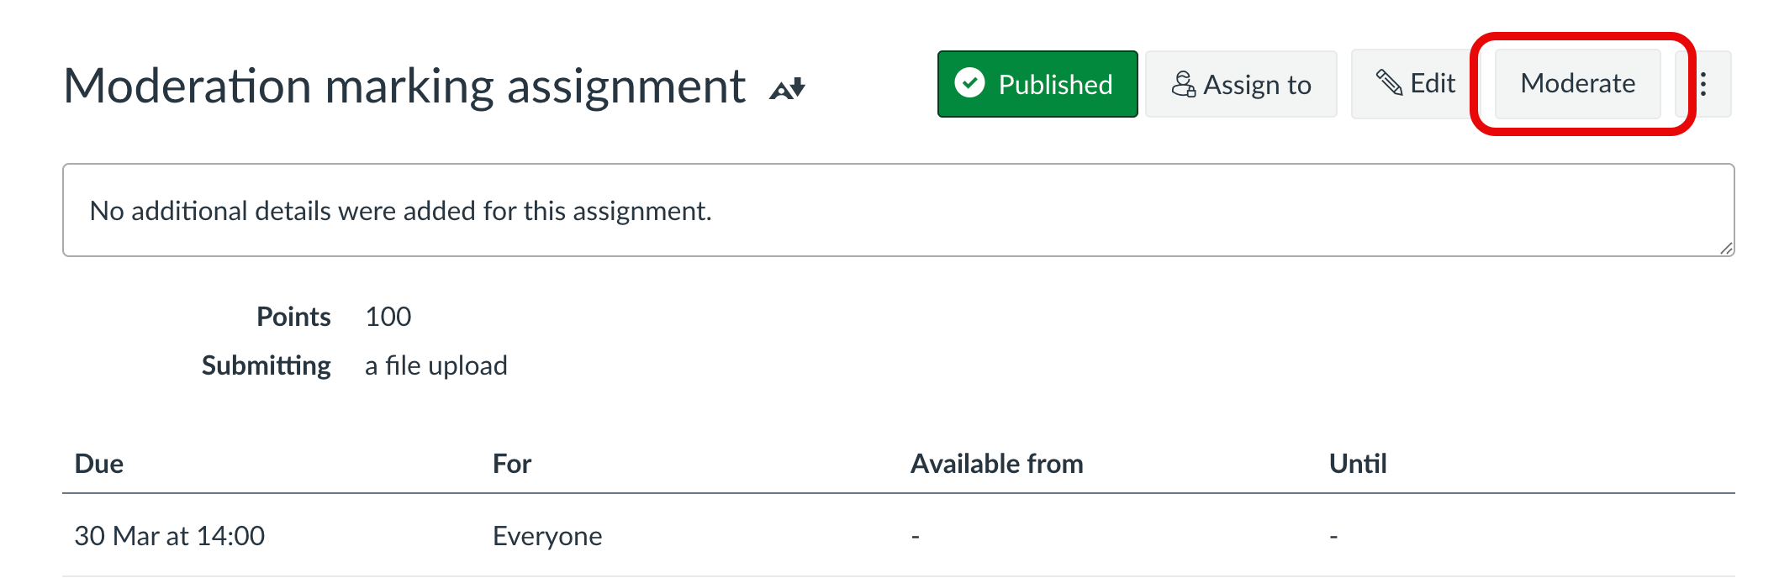Click the Edit button label
Screen dimensions: 1779x583
point(1433,83)
